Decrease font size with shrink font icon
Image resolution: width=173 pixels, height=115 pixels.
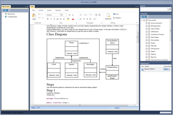[x=73, y=15]
